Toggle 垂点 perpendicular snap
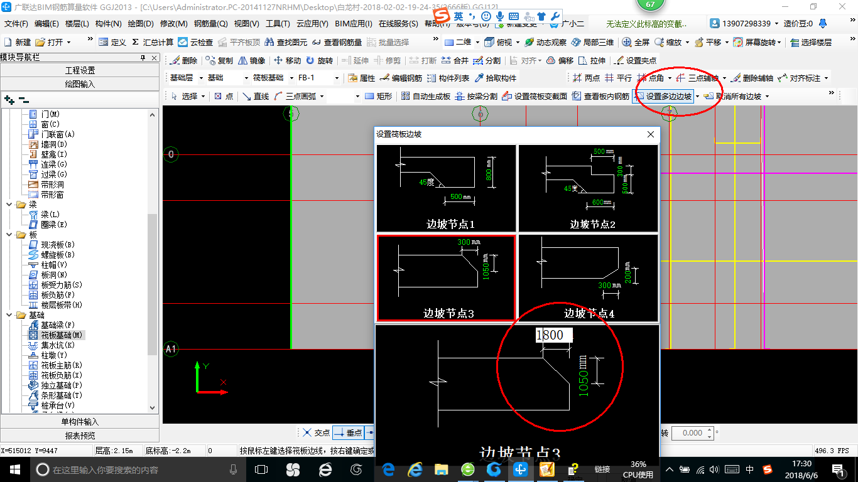 point(348,432)
